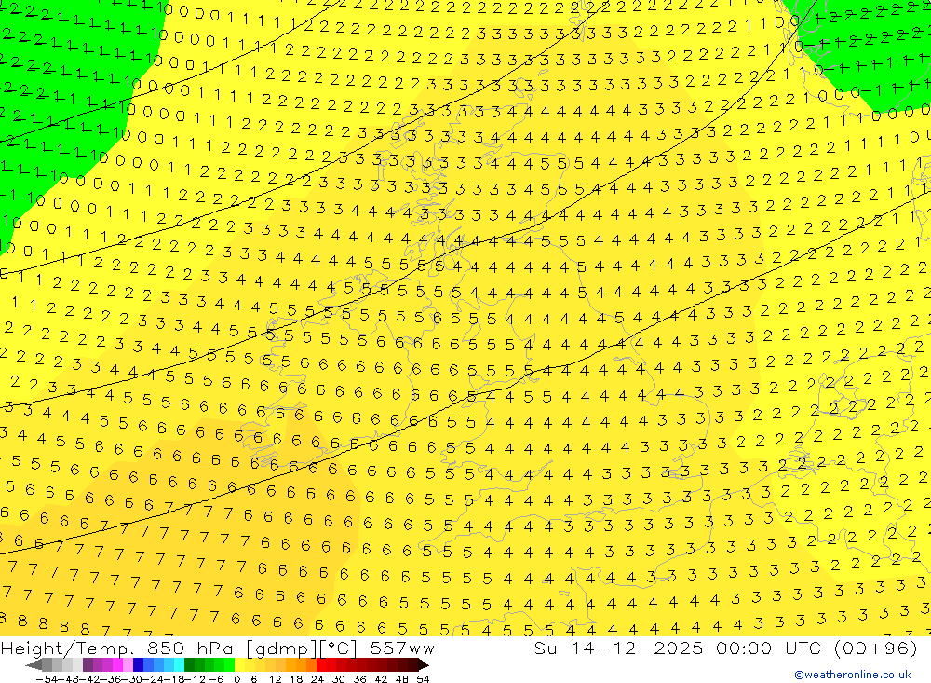
Task: Click the legend label 12
Action: 275,679
